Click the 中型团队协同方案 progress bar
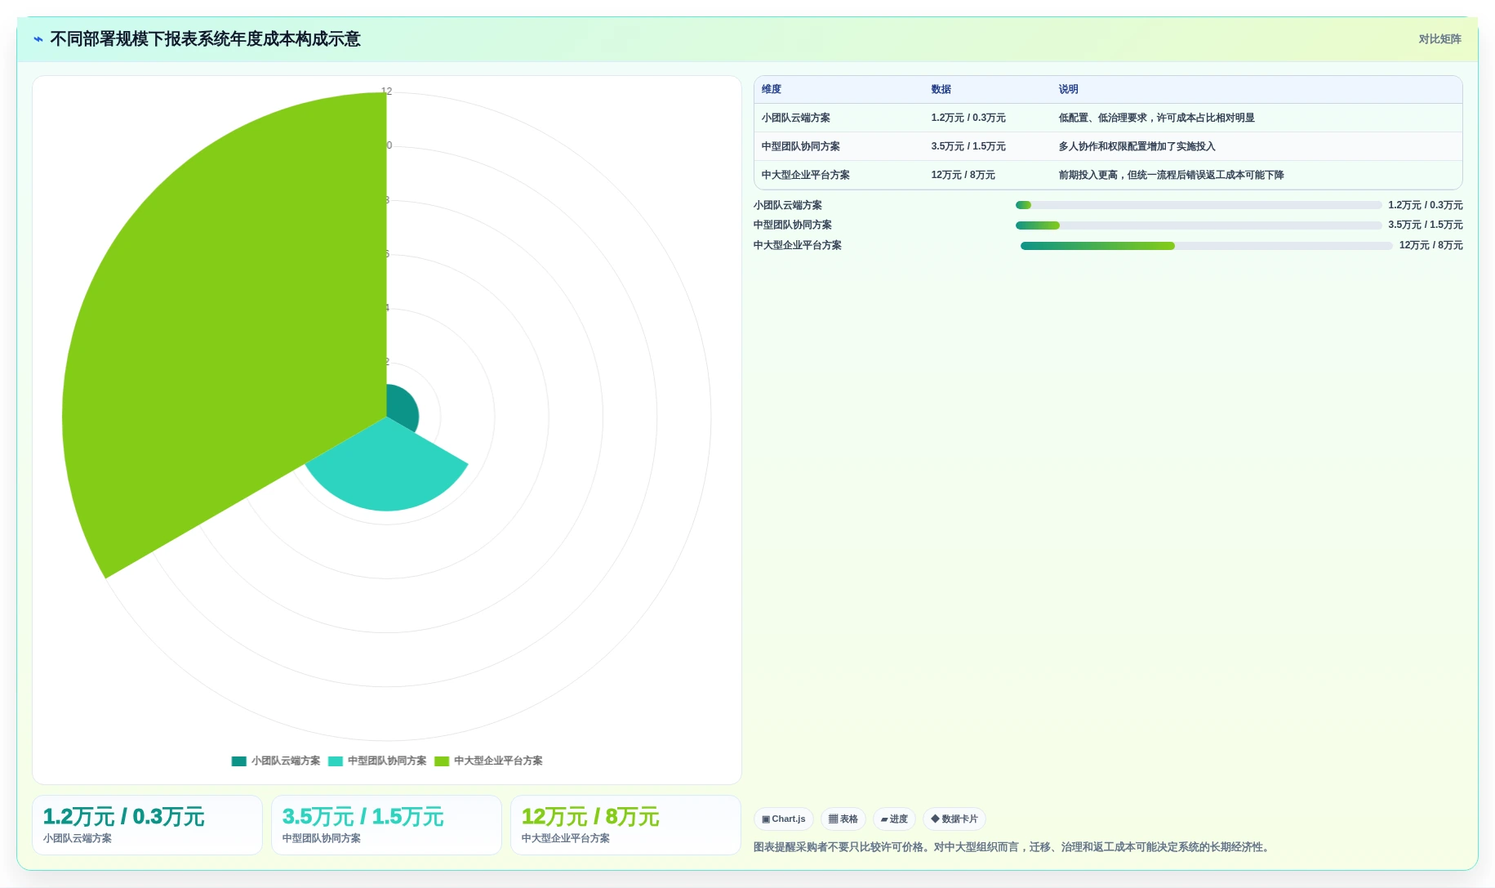The height and width of the screenshot is (888, 1495). pos(1199,225)
